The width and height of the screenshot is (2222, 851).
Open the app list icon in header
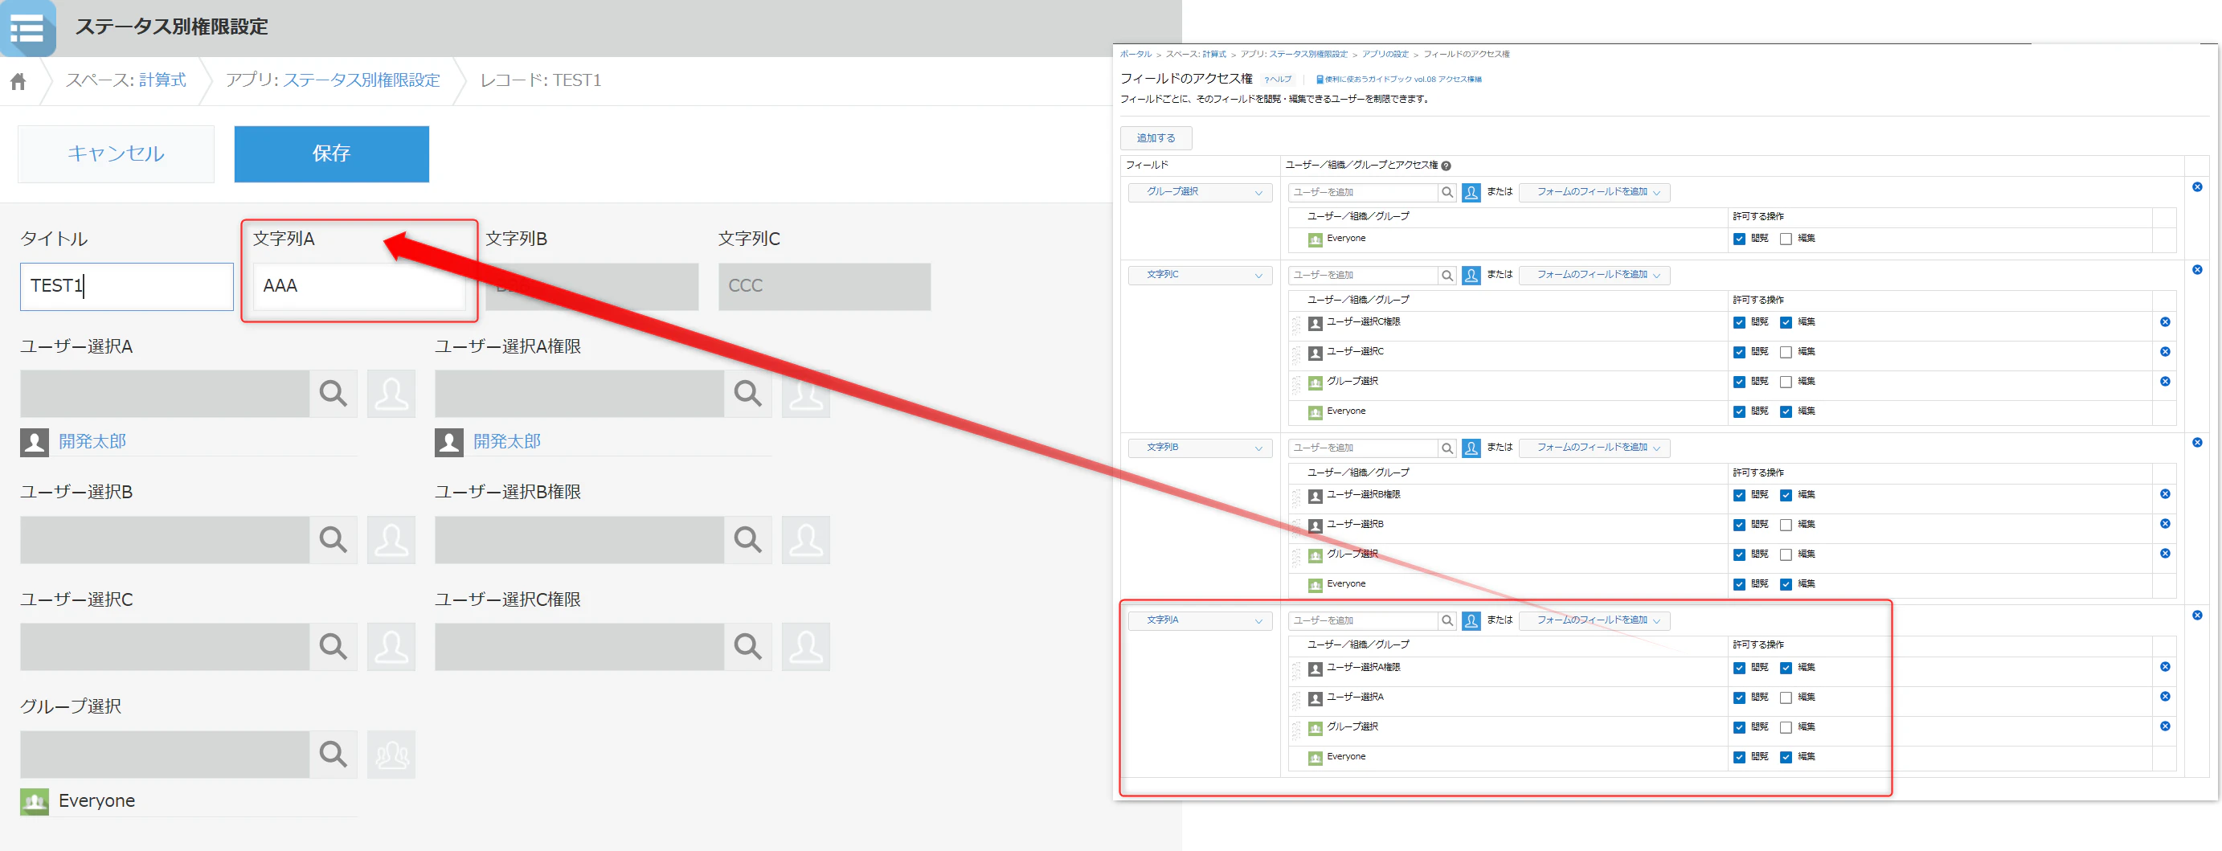coord(27,27)
